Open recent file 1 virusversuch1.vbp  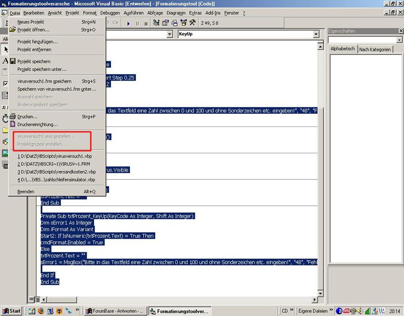coord(57,156)
